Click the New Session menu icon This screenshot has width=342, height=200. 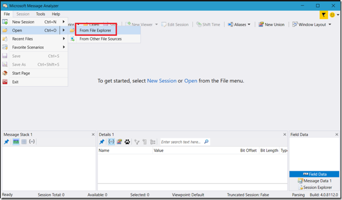coord(5,22)
